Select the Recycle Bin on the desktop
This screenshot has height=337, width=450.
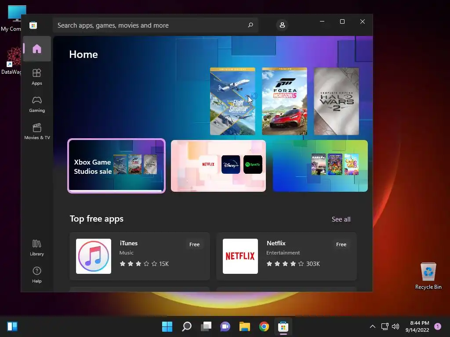[428, 276]
